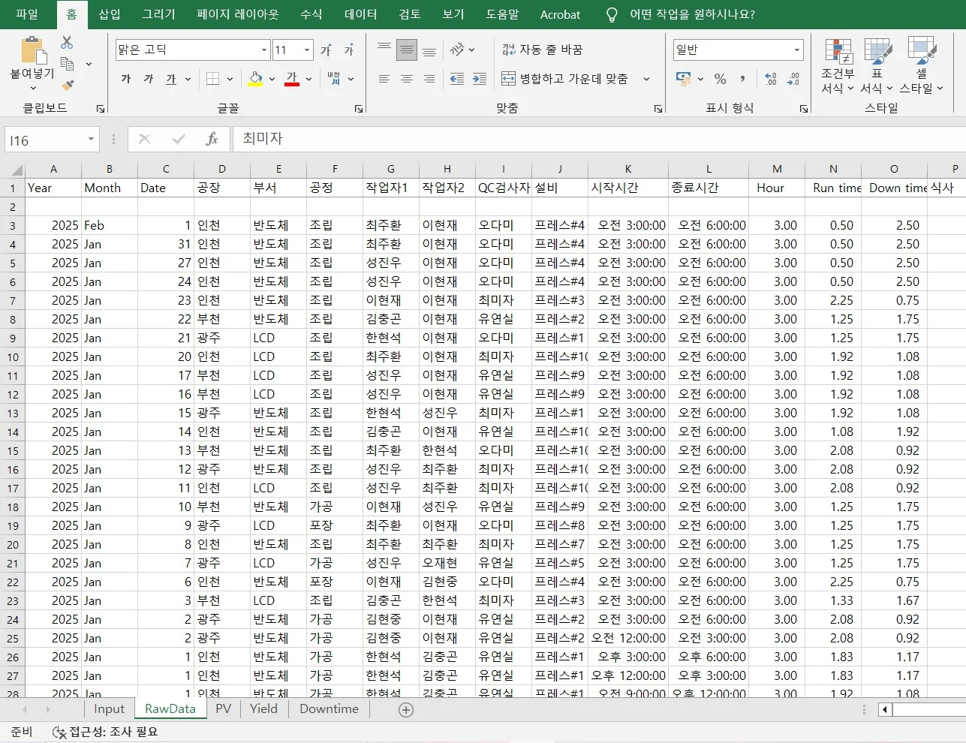
Task: Open the 파일 (File) menu
Action: 27,14
